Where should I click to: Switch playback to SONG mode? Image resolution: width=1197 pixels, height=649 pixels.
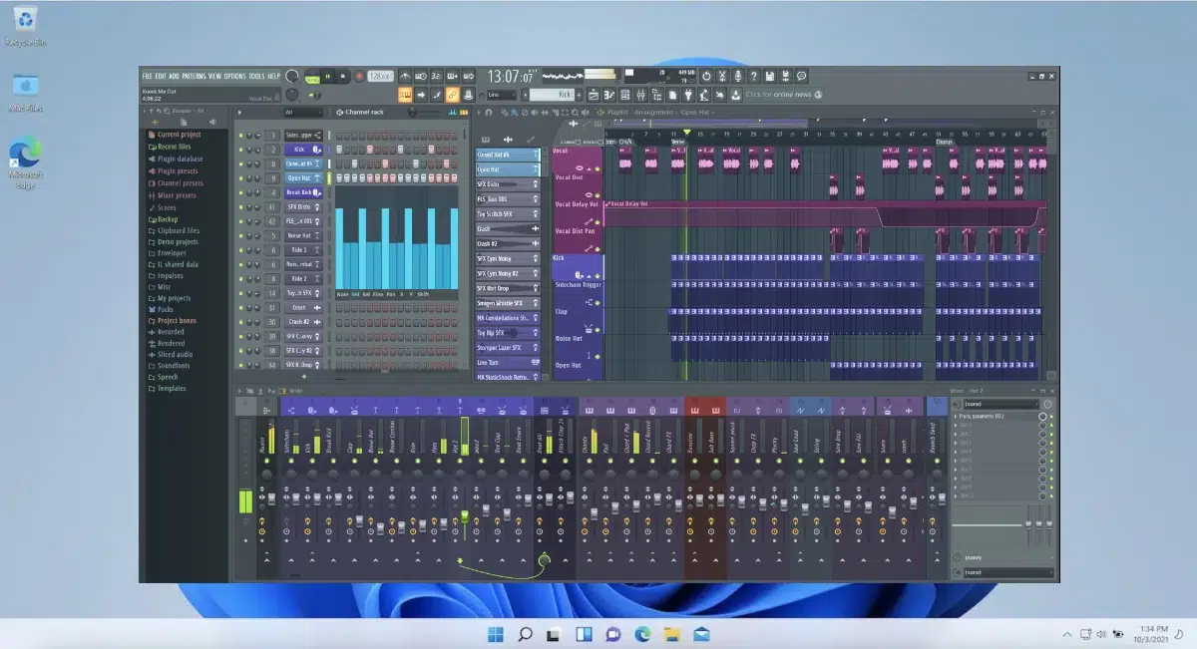[x=312, y=78]
